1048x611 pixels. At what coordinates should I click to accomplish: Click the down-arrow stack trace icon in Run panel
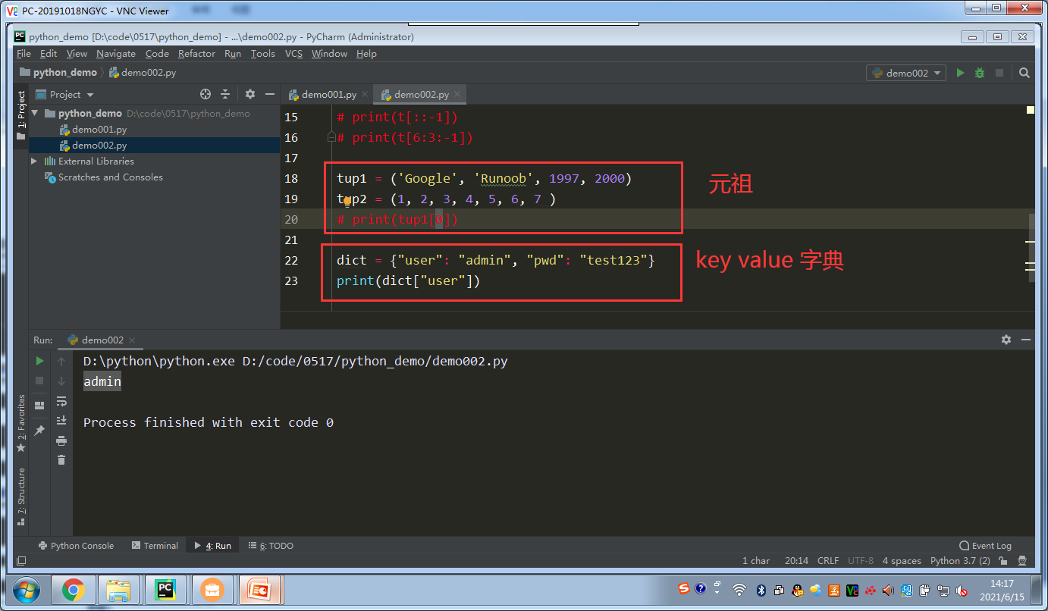[x=61, y=381]
